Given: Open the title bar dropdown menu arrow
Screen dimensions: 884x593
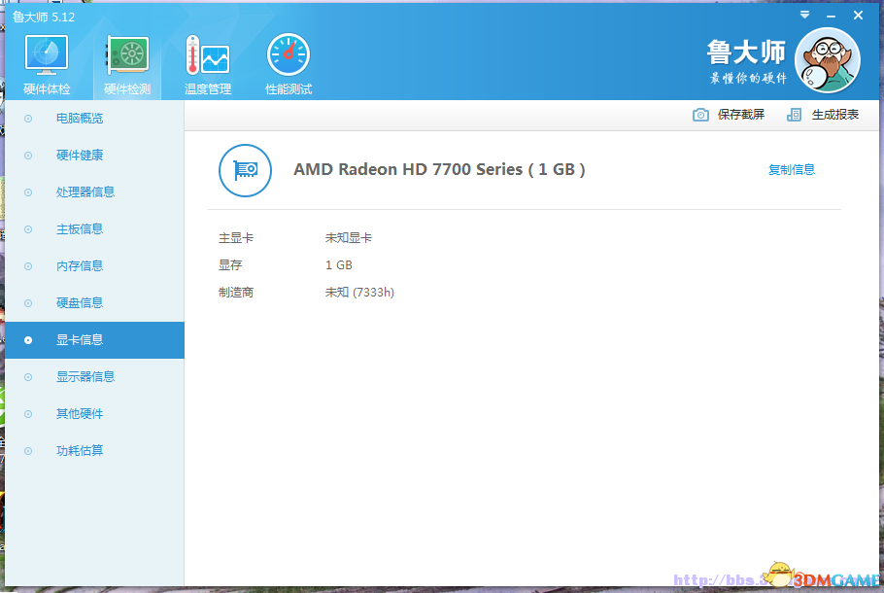Looking at the screenshot, I should (x=804, y=16).
